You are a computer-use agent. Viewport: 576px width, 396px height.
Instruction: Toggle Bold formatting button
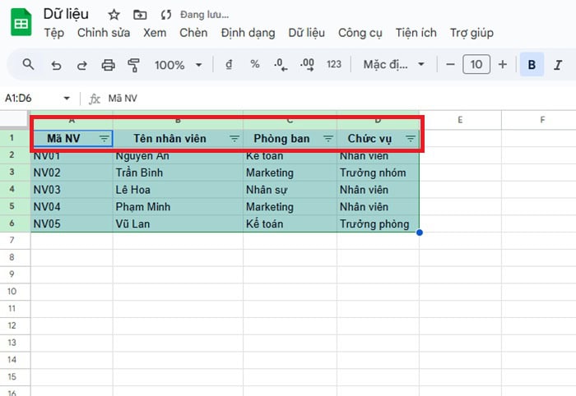coord(532,64)
